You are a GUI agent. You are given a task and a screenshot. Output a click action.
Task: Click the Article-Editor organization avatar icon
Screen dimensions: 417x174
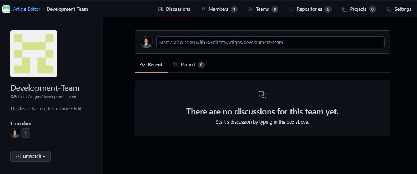(6, 9)
